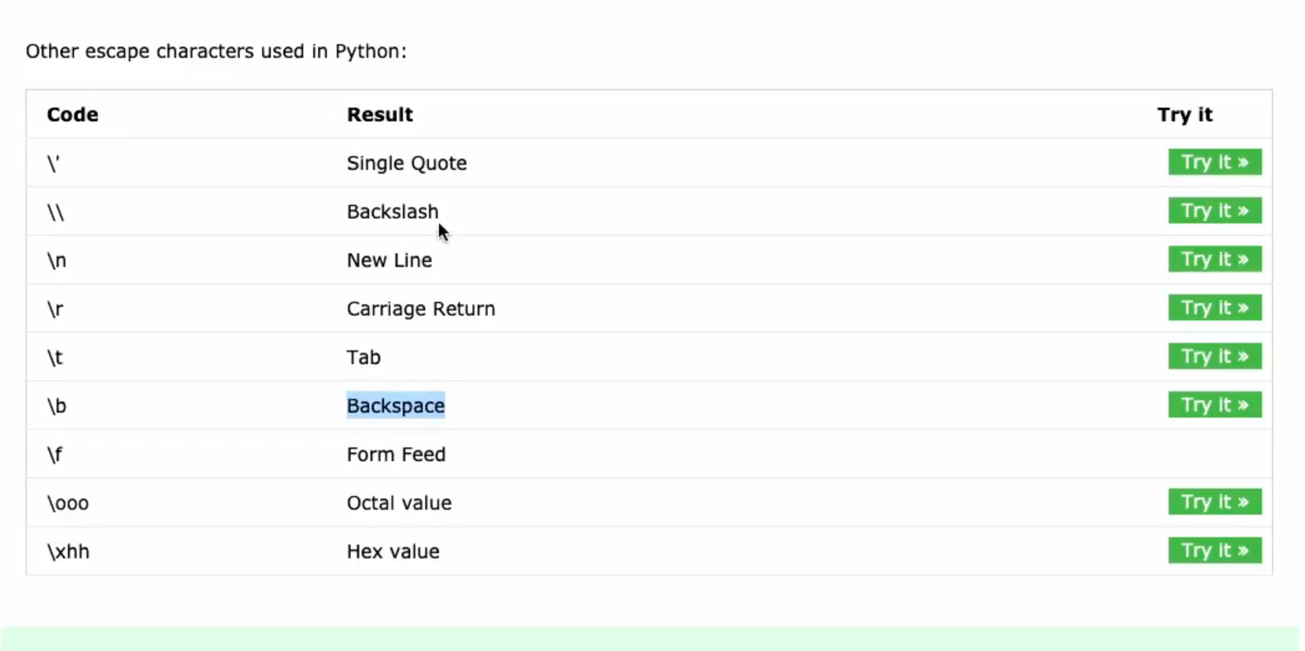Click the \xhh code entry
The width and height of the screenshot is (1305, 651).
pos(68,551)
